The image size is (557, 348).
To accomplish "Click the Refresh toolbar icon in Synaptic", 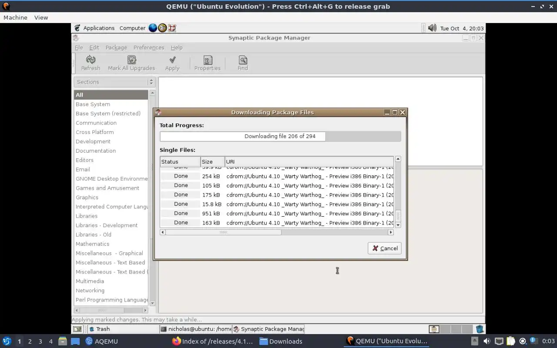I will pyautogui.click(x=91, y=59).
